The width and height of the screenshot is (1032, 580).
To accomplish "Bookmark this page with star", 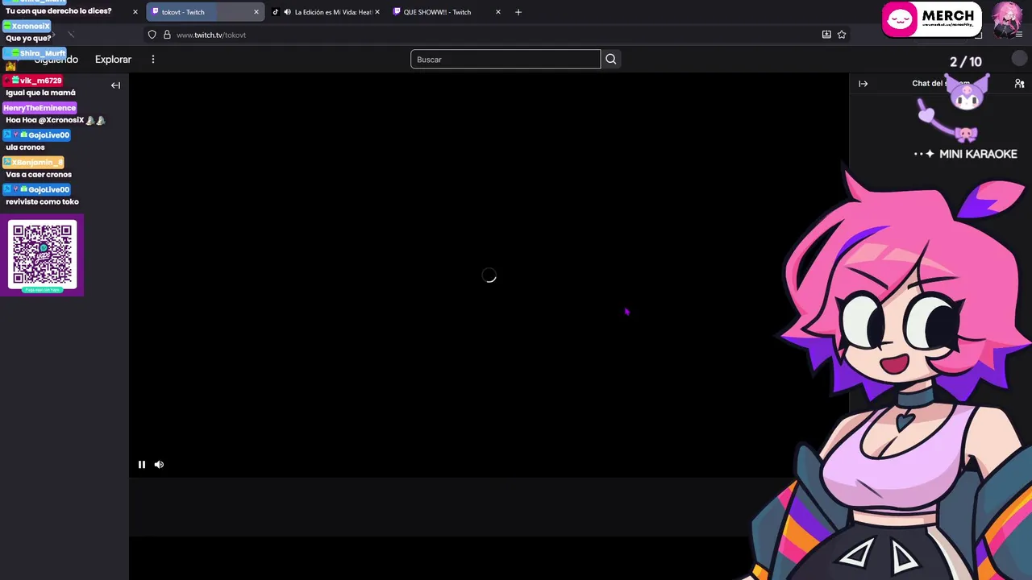I will (842, 35).
